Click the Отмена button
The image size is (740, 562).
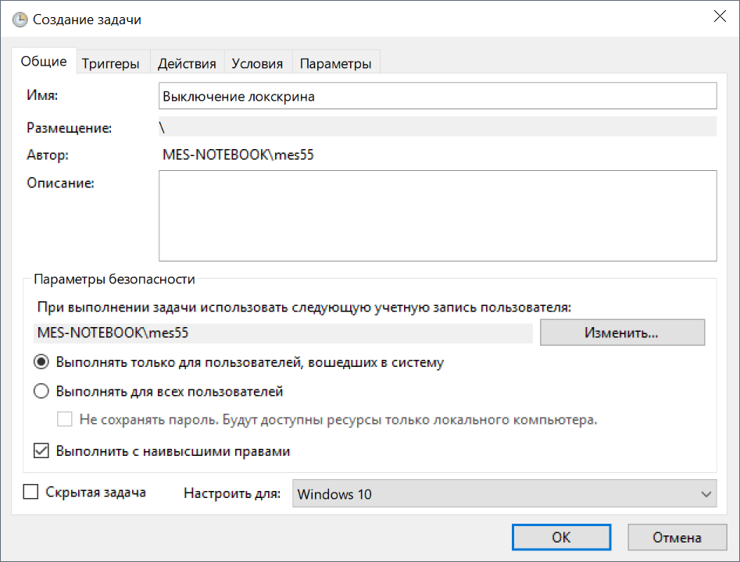click(x=677, y=537)
